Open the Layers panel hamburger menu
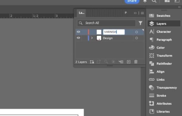The image size is (182, 116). coord(143,13)
